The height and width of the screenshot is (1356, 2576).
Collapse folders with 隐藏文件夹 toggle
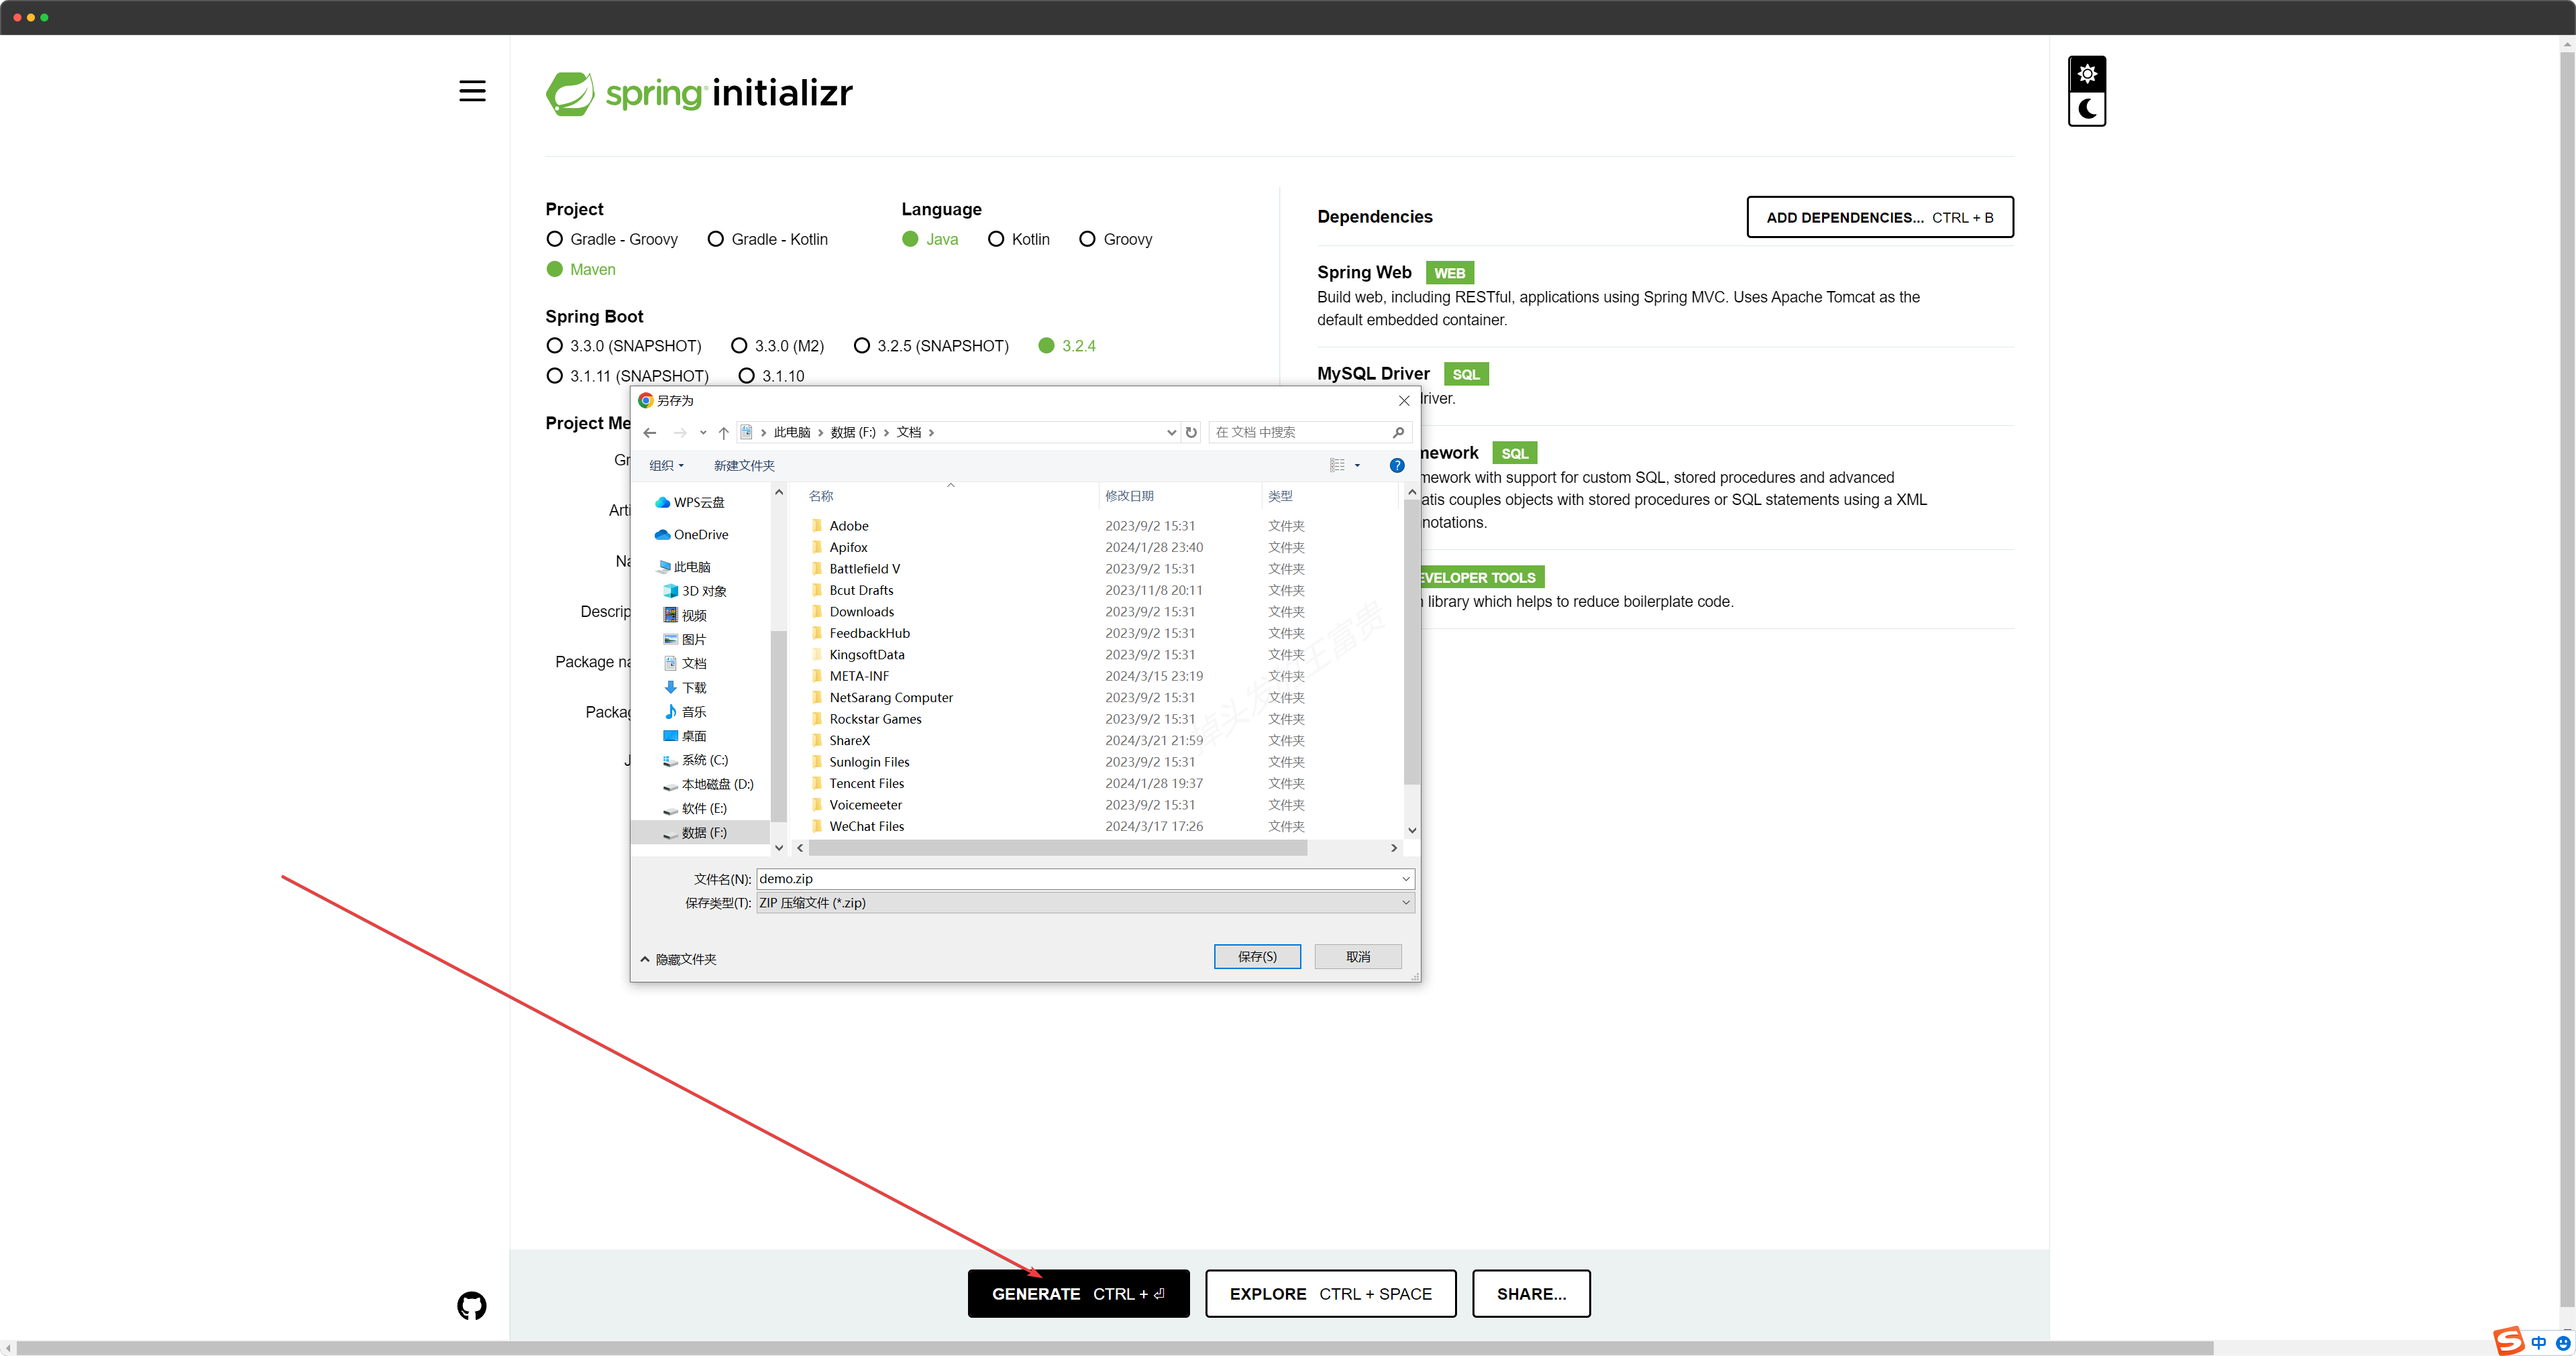pos(679,959)
